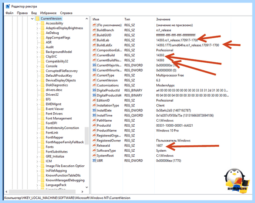Click tree scroll down arrow
Screen dimensions: 255x203
click(87, 187)
